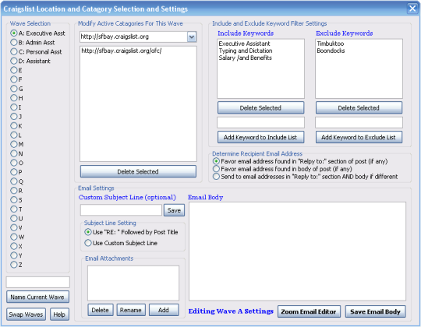
Task: Delete selected active category
Action: (138, 171)
